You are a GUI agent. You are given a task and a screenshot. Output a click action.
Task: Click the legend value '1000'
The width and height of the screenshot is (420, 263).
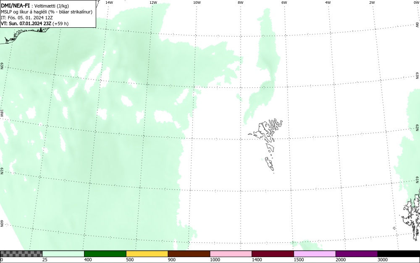pos(215,260)
